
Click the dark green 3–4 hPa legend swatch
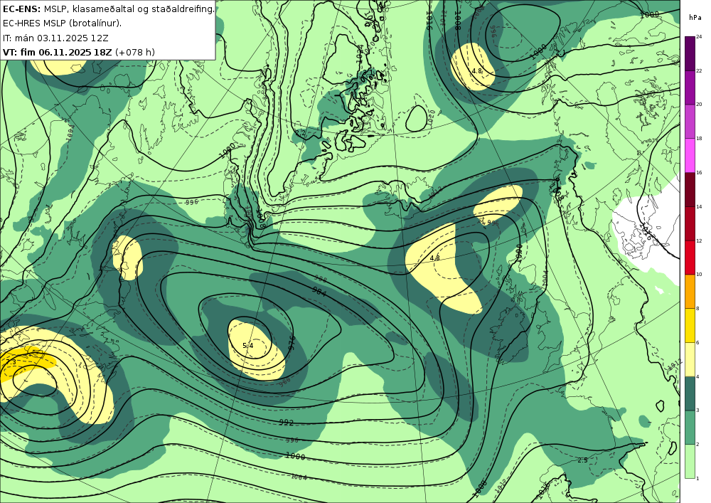[690, 393]
